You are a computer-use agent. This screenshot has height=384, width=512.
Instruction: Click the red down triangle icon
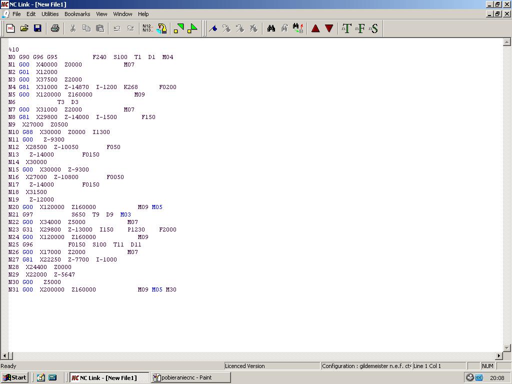click(x=329, y=28)
